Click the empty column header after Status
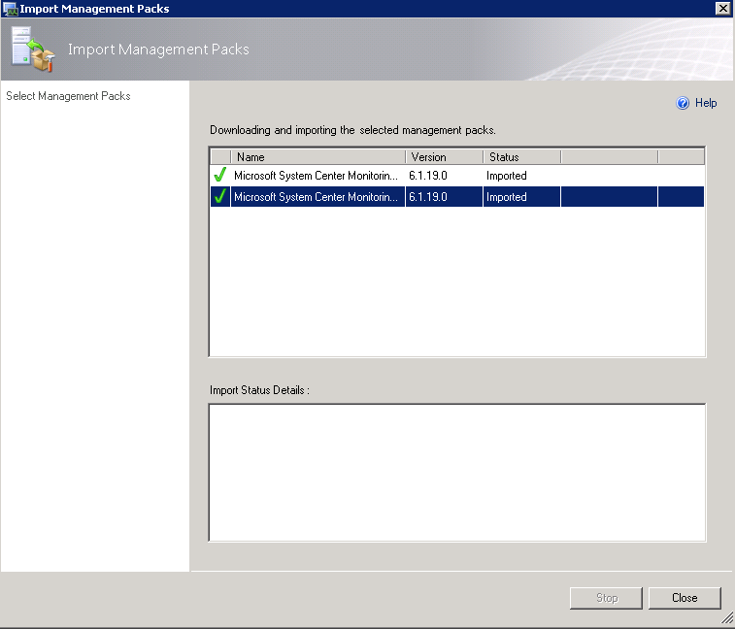The image size is (735, 629). pos(610,157)
